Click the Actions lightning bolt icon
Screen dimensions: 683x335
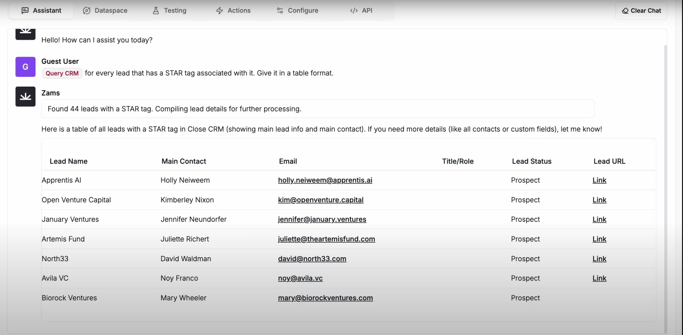219,11
